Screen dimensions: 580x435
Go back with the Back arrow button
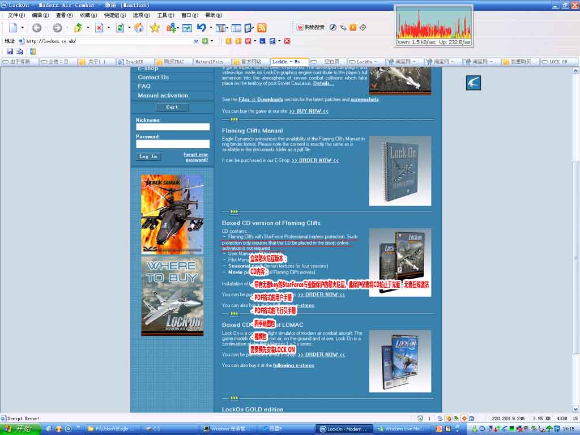click(x=37, y=28)
